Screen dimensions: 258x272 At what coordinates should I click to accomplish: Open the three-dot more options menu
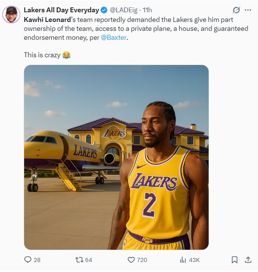coord(248,10)
